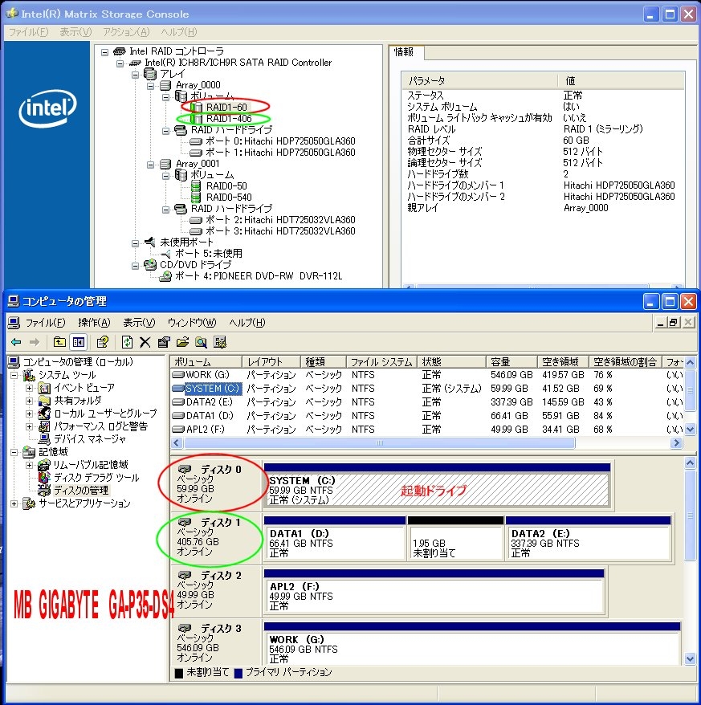The image size is (701, 705).
Task: Click the Disk 2 drive icon
Action: (185, 575)
